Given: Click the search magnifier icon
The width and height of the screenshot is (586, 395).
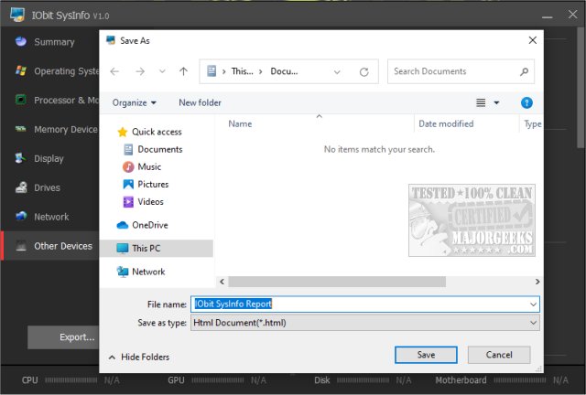Looking at the screenshot, I should pos(525,71).
